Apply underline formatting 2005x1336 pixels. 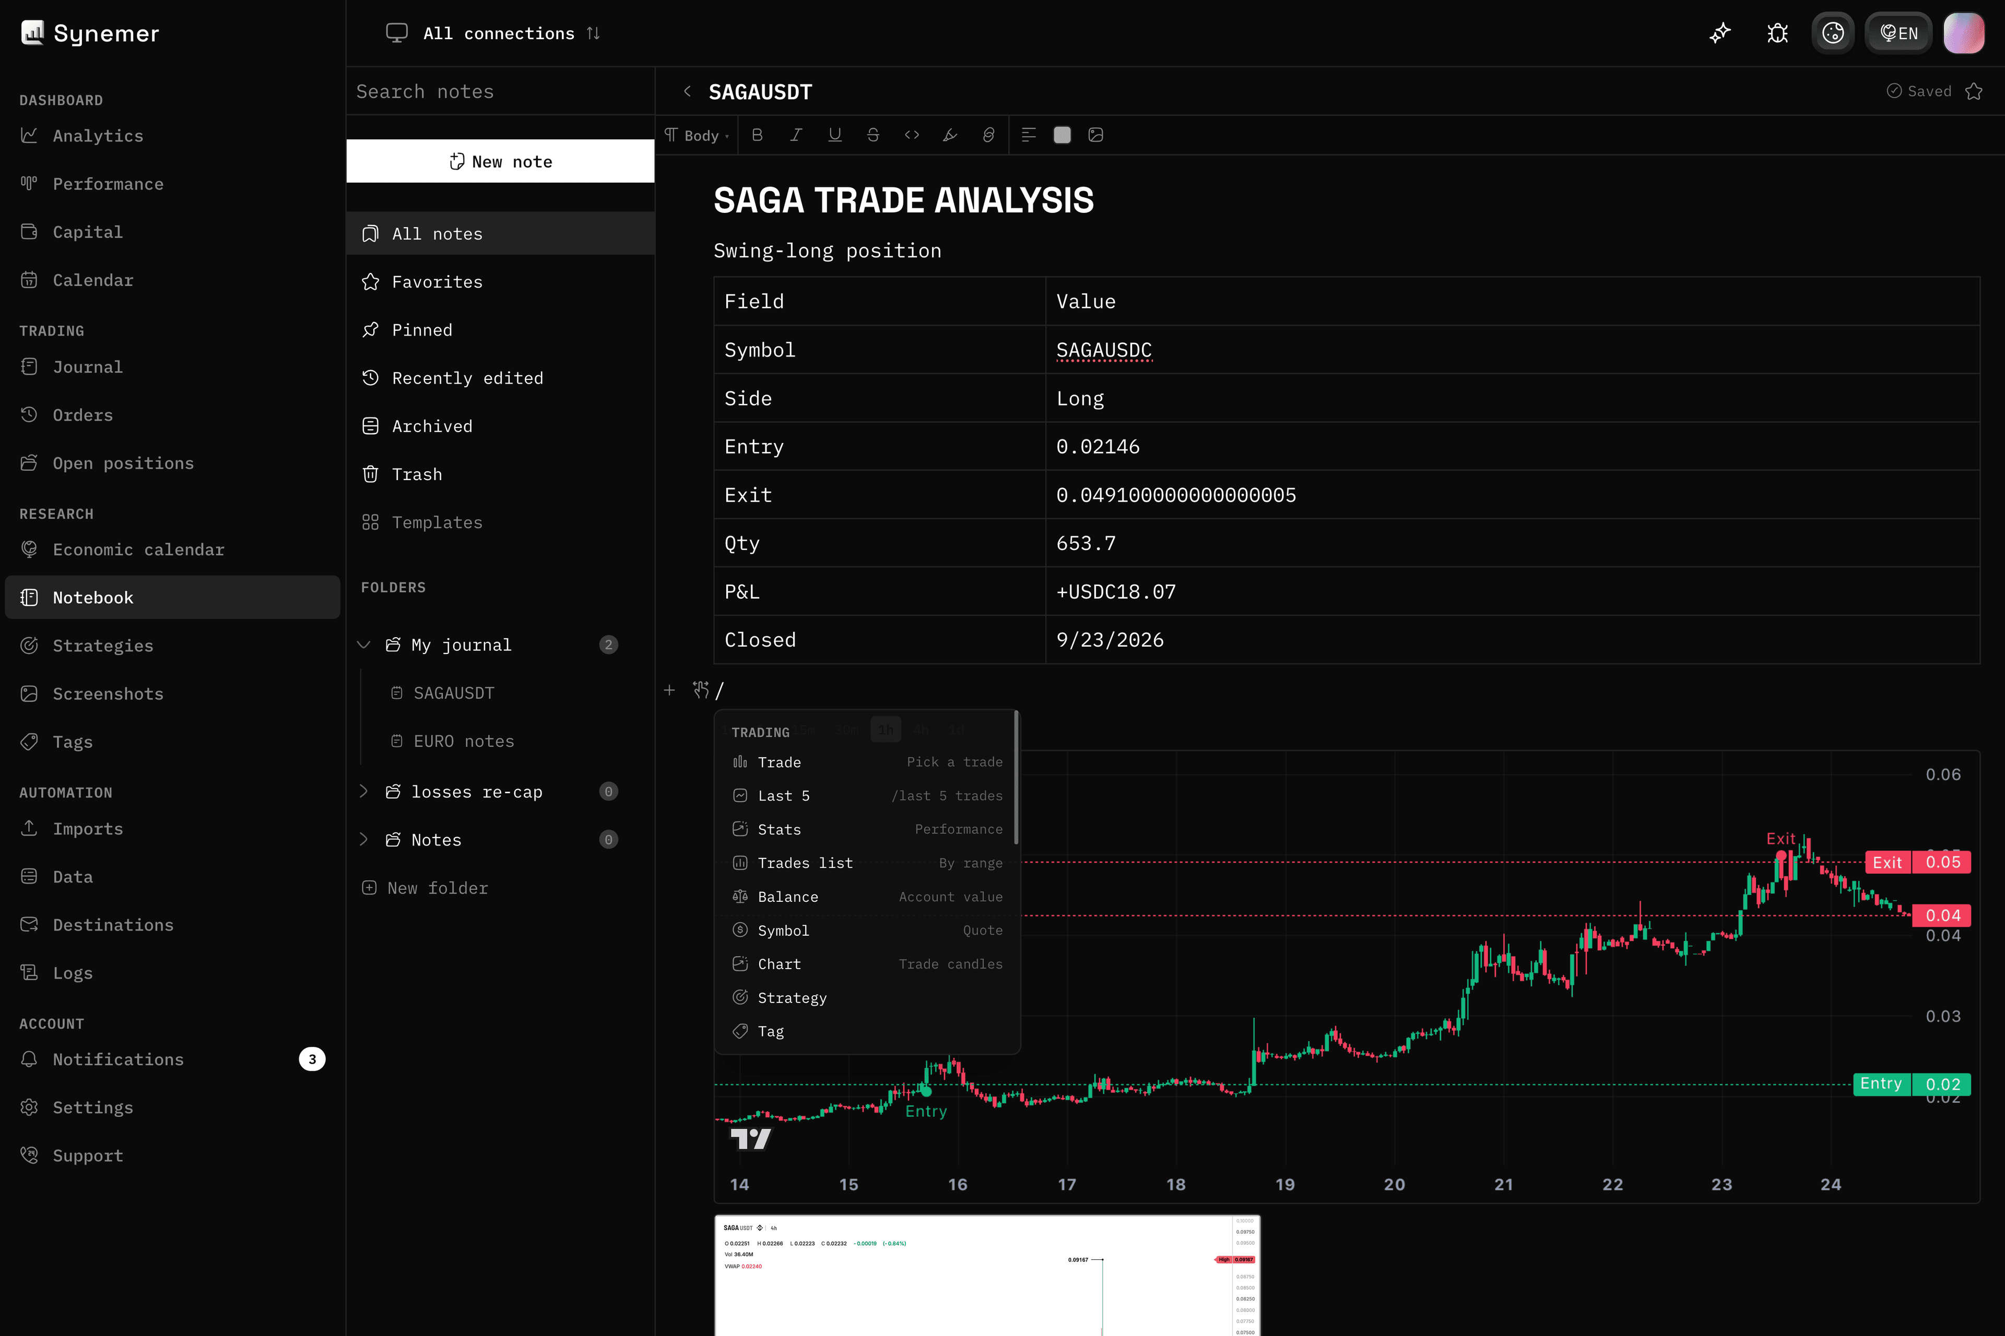(834, 135)
